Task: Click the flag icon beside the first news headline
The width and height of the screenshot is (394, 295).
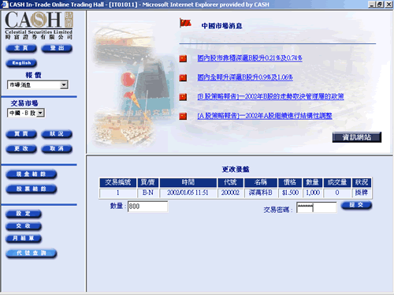Action: pos(183,58)
